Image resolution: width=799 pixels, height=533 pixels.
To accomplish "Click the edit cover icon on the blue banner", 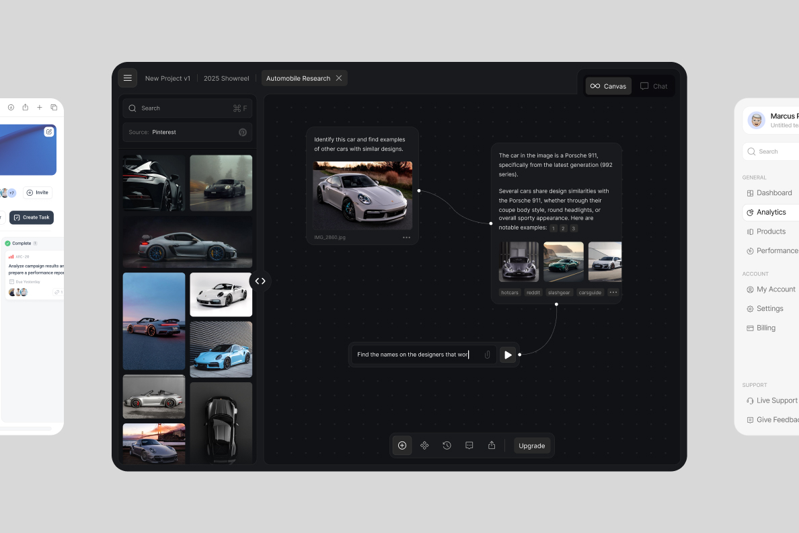I will click(49, 132).
